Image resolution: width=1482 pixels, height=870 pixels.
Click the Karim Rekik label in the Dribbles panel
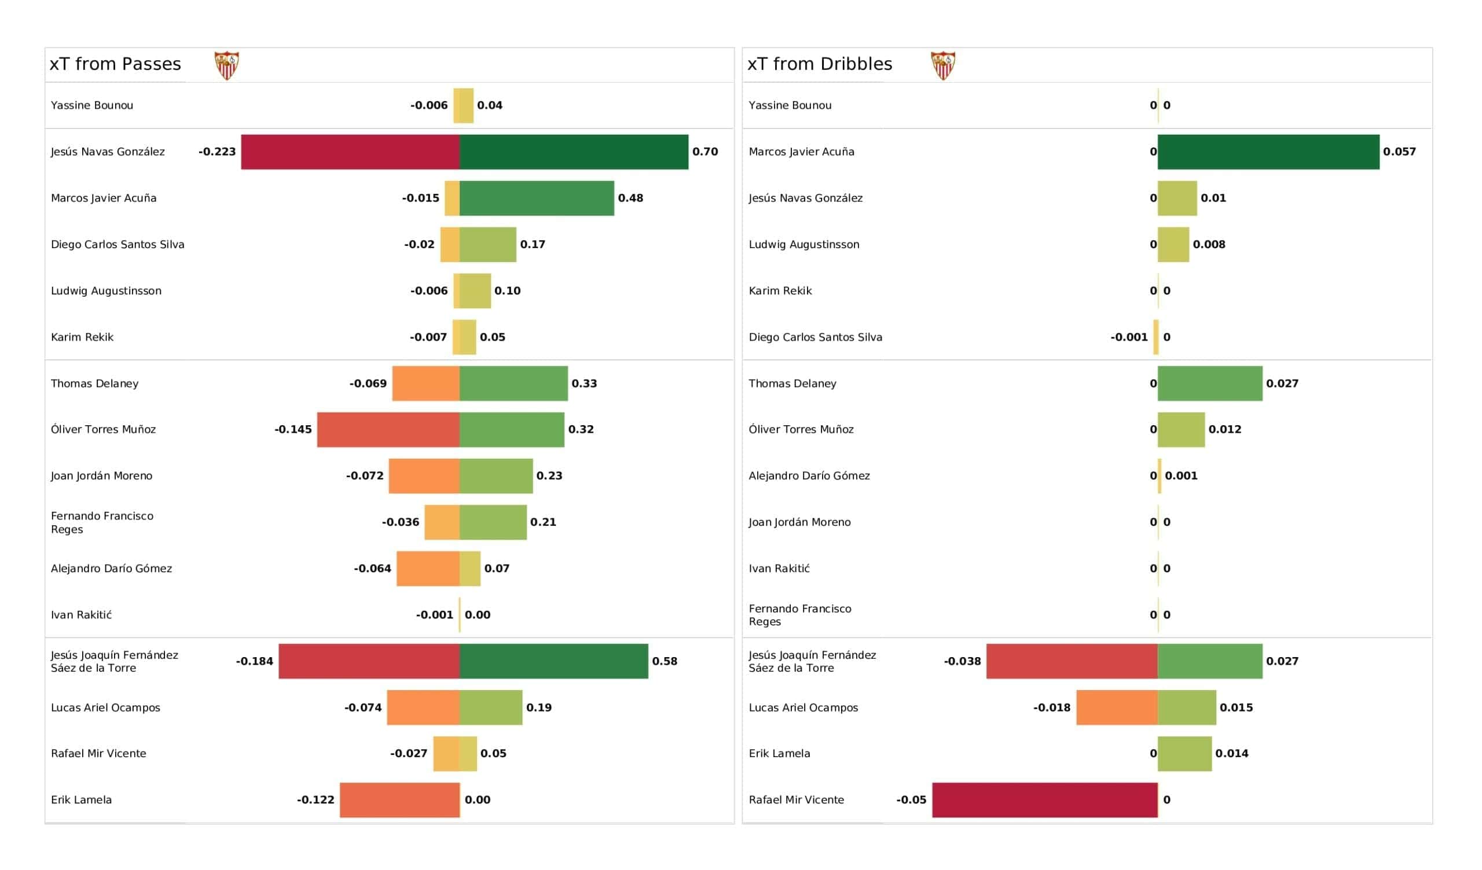click(780, 291)
